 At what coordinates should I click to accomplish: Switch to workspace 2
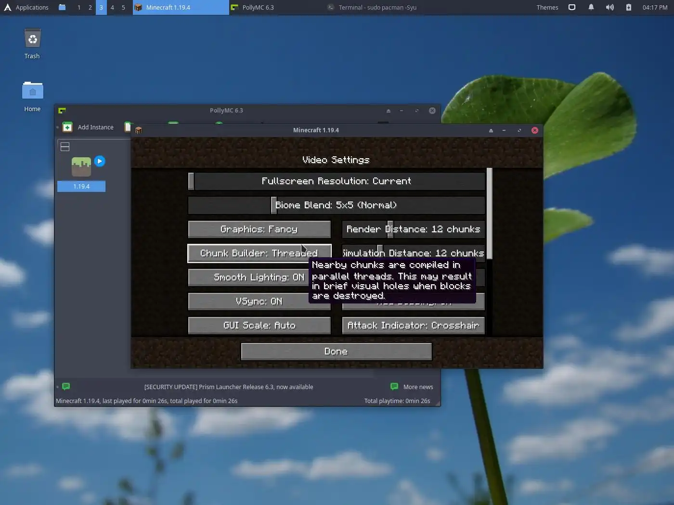(x=90, y=7)
